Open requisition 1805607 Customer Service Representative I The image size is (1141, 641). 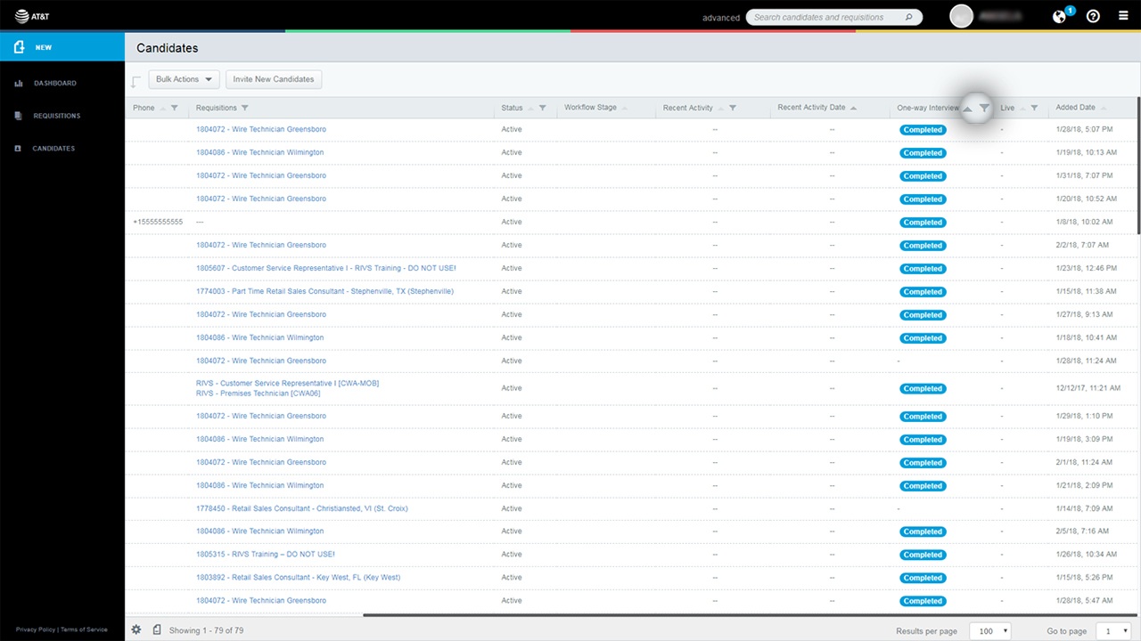click(326, 268)
